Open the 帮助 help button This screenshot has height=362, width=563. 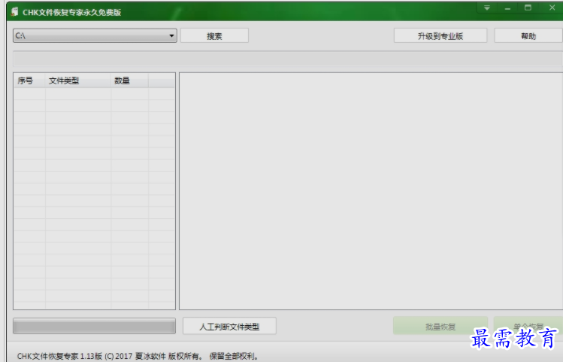(x=528, y=36)
